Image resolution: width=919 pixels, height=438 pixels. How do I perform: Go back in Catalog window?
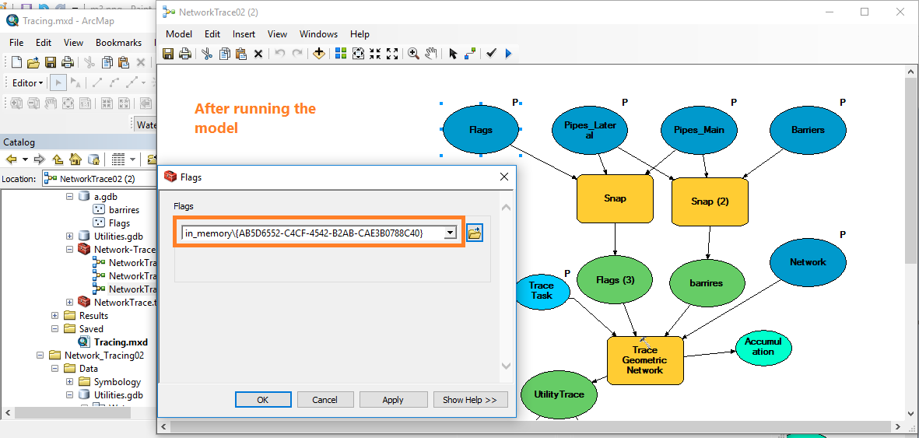12,159
